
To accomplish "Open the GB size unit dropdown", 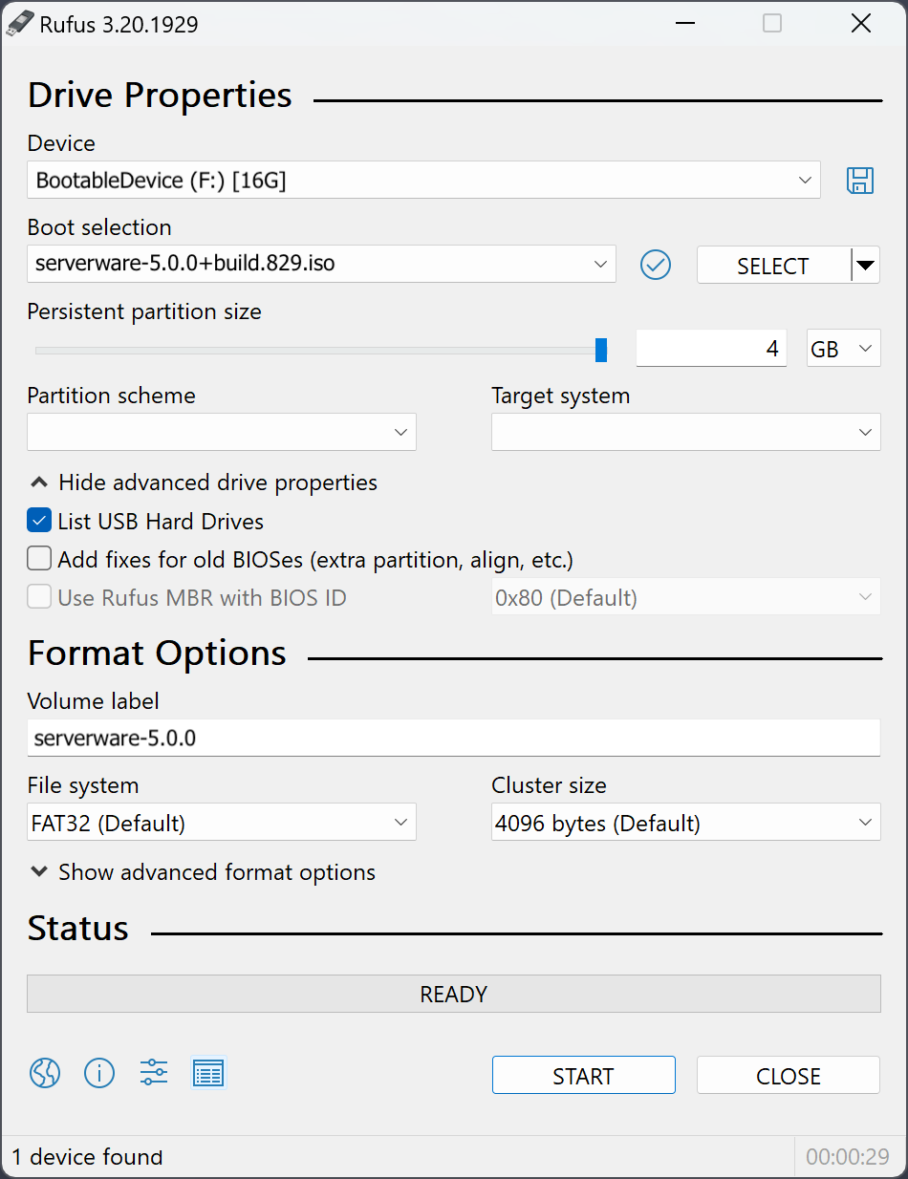I will (843, 350).
